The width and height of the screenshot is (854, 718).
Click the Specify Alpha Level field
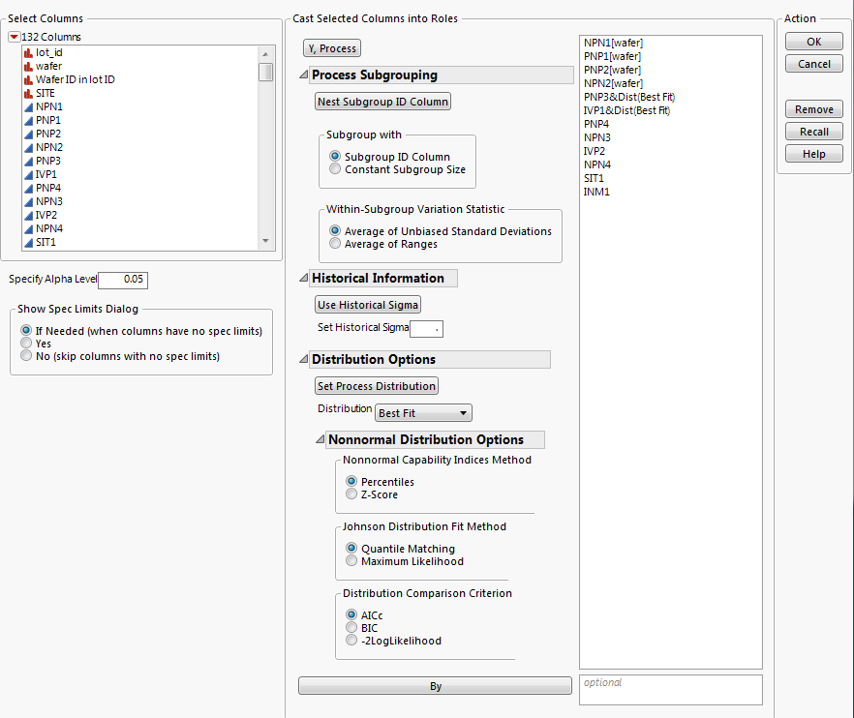[x=123, y=280]
